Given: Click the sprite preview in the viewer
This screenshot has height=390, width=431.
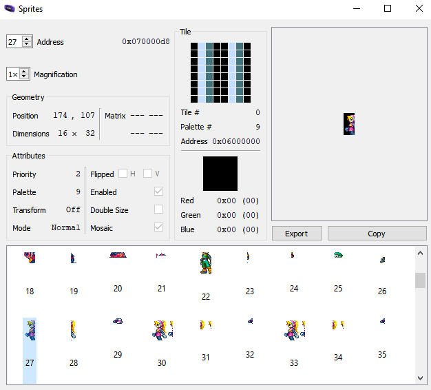Looking at the screenshot, I should pyautogui.click(x=349, y=124).
